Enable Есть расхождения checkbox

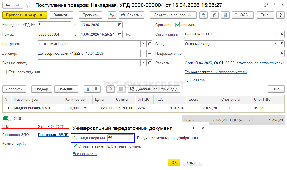tap(4, 72)
